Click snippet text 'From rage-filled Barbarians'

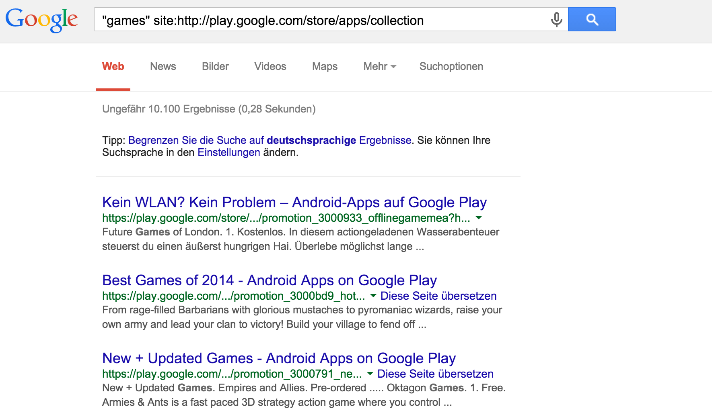165,310
